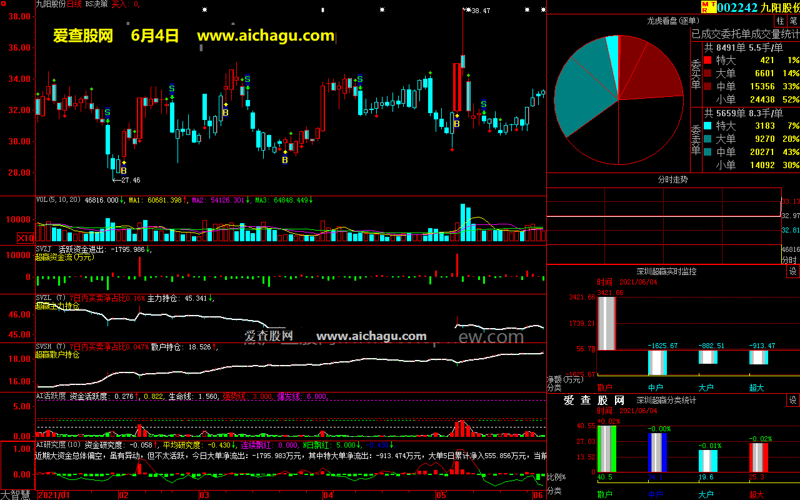Screen dimensions: 800x500
Task: Click the 分时走势 panel title
Action: click(672, 179)
